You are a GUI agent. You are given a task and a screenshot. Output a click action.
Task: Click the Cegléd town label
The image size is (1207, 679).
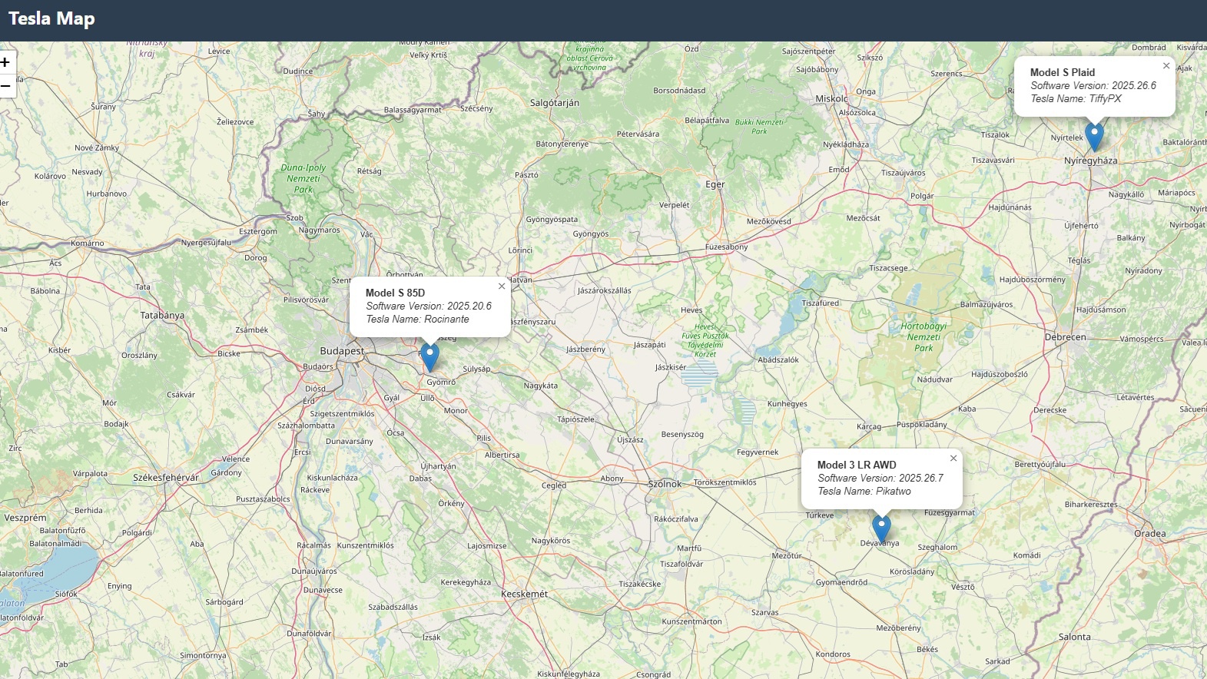pos(554,485)
